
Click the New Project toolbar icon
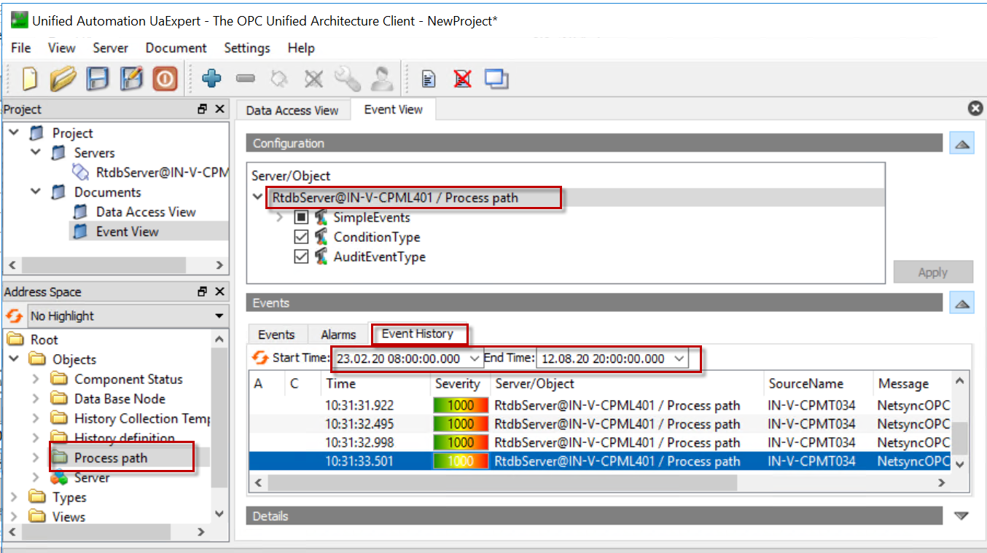[29, 79]
